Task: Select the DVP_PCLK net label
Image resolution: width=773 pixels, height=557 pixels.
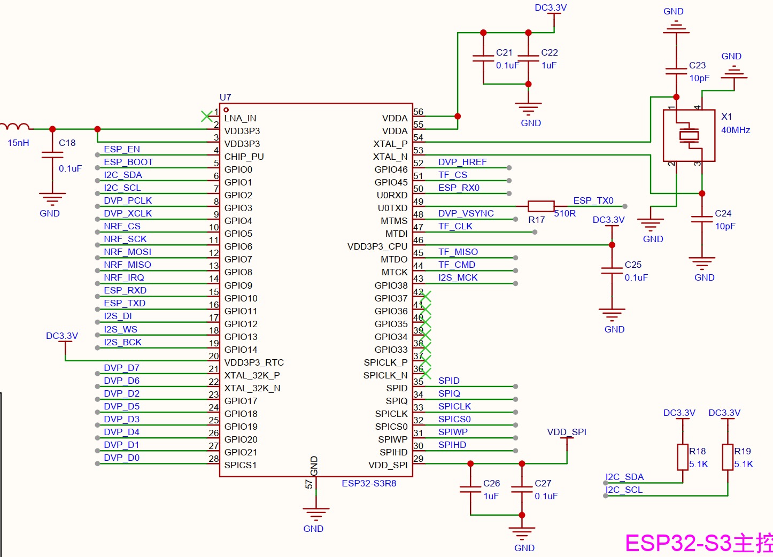Action: tap(128, 200)
